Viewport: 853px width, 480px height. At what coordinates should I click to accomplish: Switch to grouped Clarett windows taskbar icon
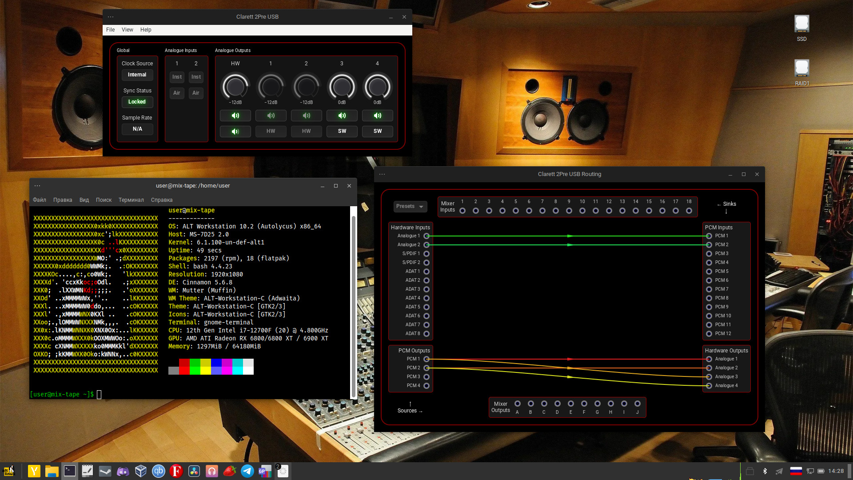[x=283, y=471]
